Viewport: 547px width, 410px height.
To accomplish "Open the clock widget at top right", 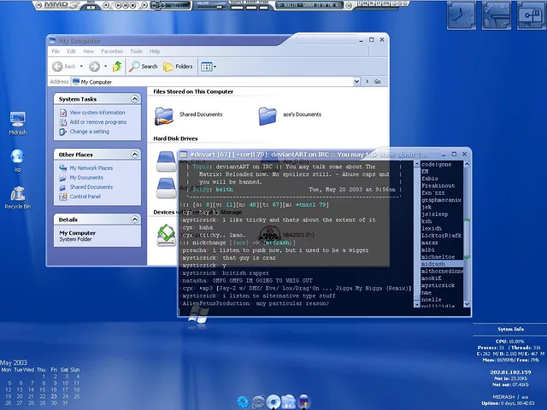I will 462,15.
